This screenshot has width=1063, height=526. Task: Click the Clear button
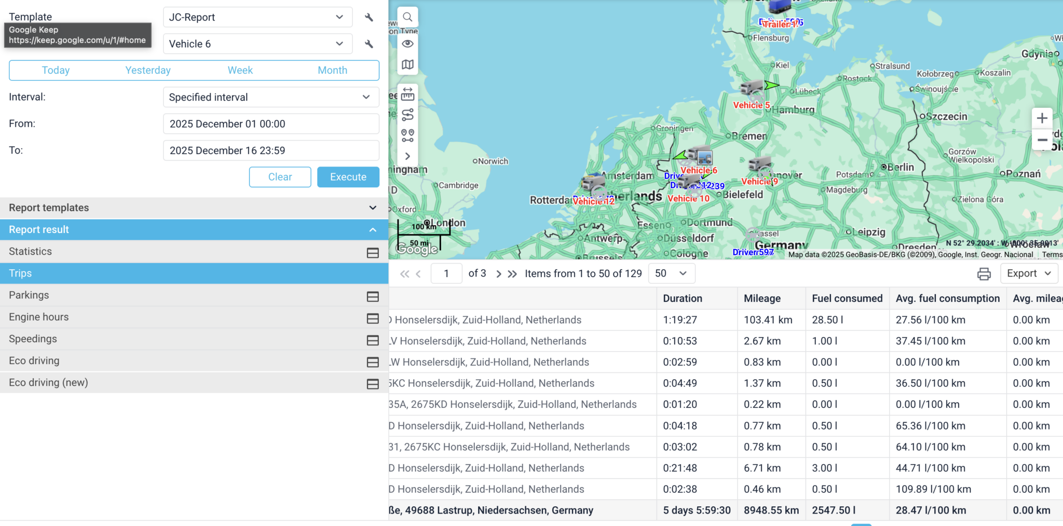280,177
